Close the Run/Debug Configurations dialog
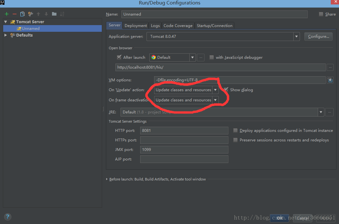Viewport: 339px width, 224px height. click(335, 2)
